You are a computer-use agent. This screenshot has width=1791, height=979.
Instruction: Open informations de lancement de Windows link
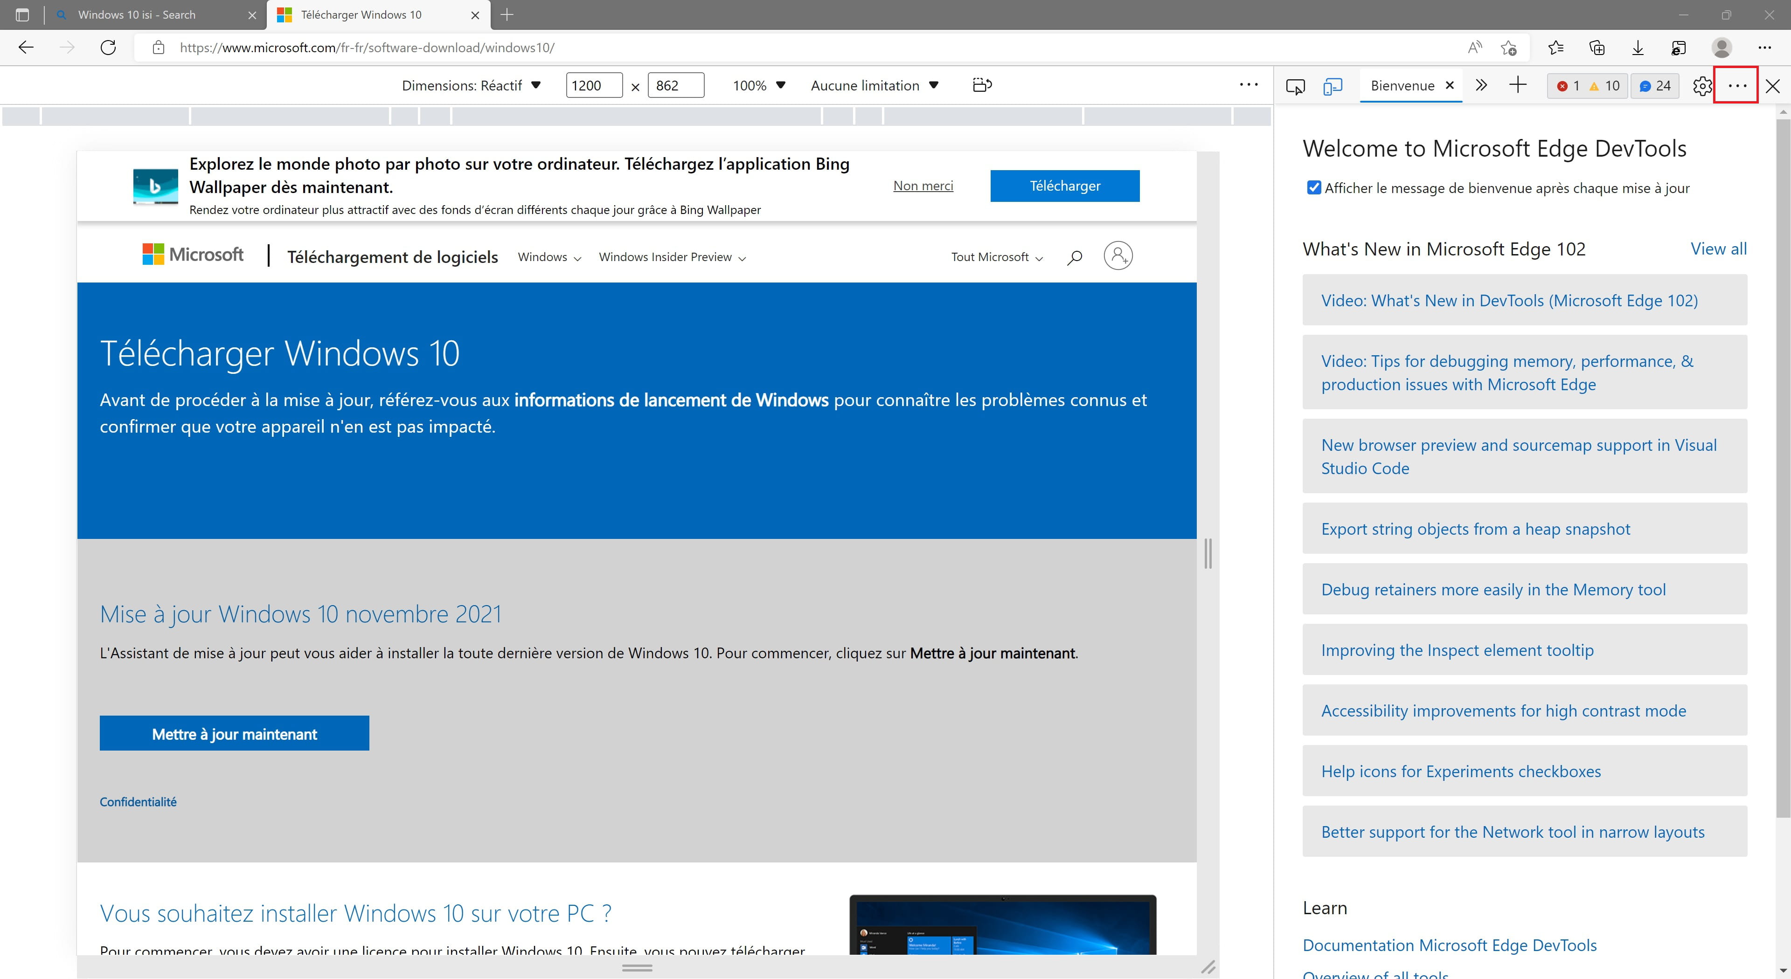(x=671, y=400)
